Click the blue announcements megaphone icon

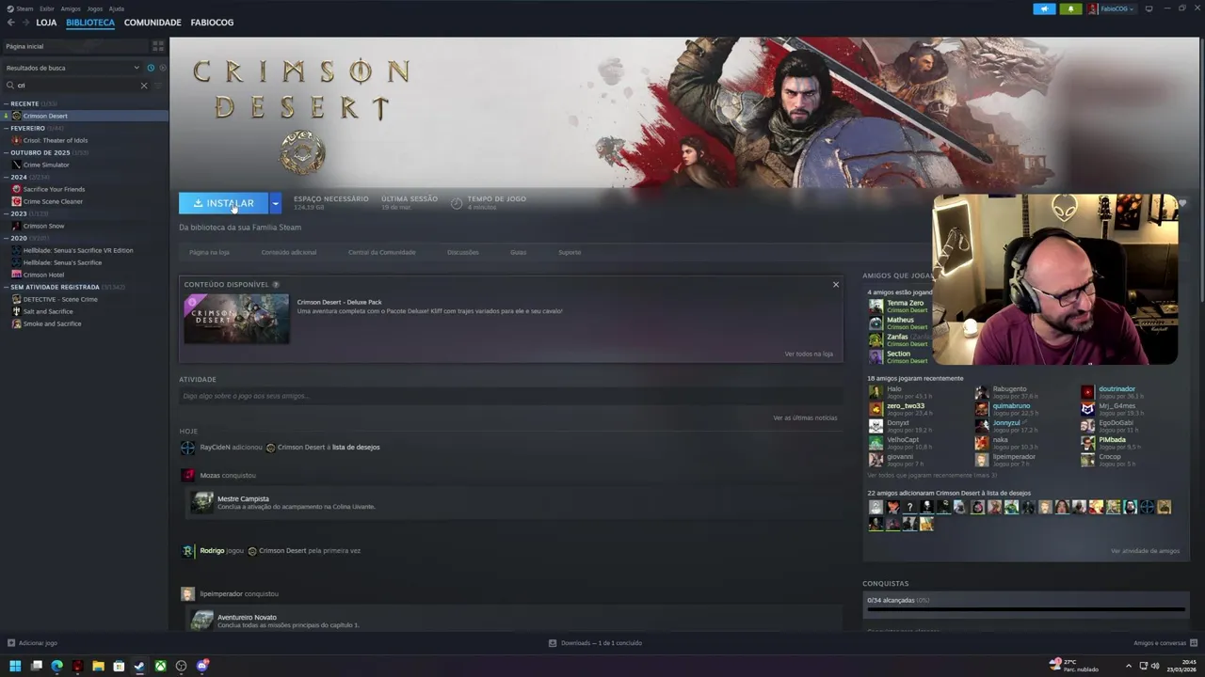pyautogui.click(x=1044, y=8)
